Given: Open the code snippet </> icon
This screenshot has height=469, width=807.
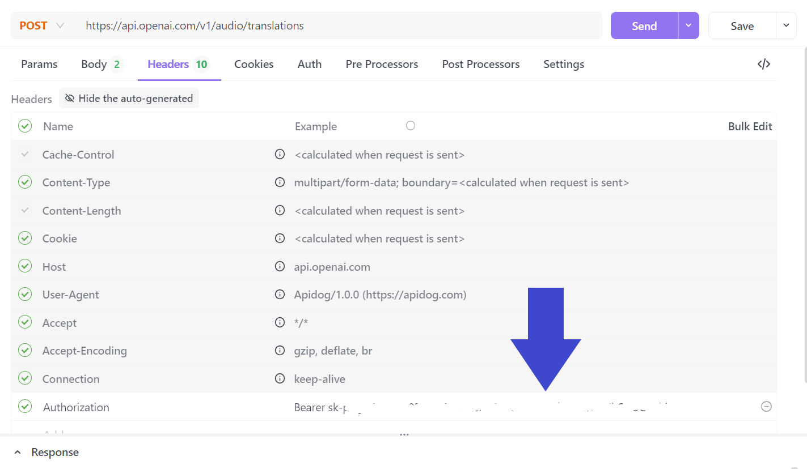Looking at the screenshot, I should pos(763,64).
